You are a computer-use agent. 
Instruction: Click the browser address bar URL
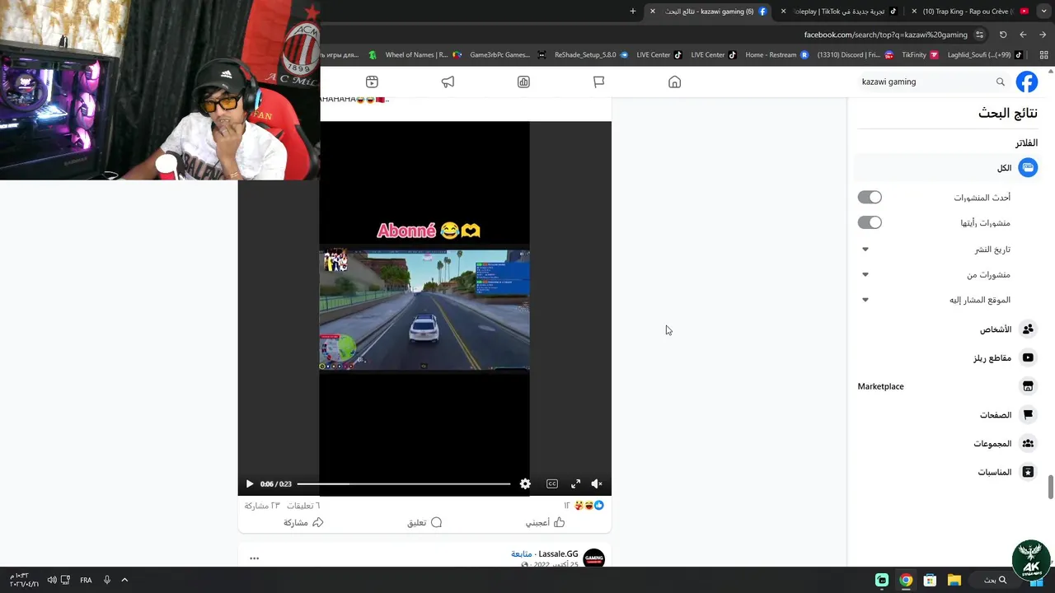click(x=886, y=35)
